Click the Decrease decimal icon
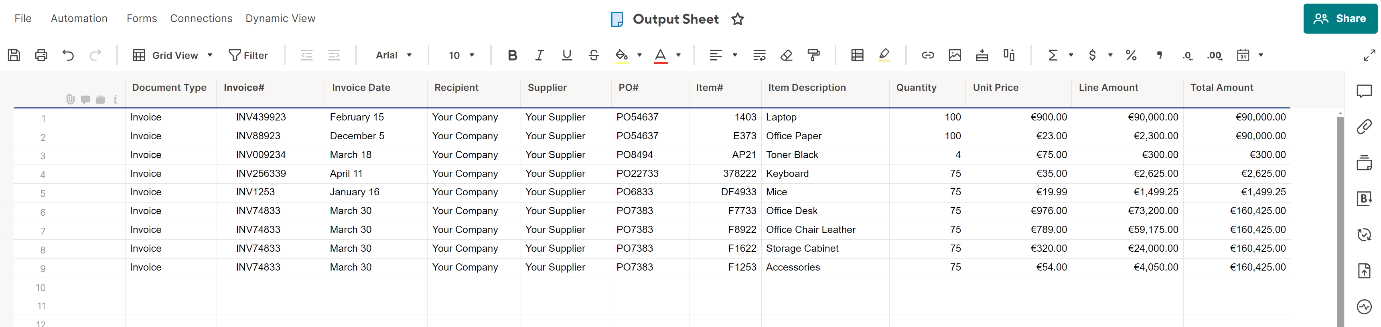This screenshot has height=327, width=1381. 1187,56
